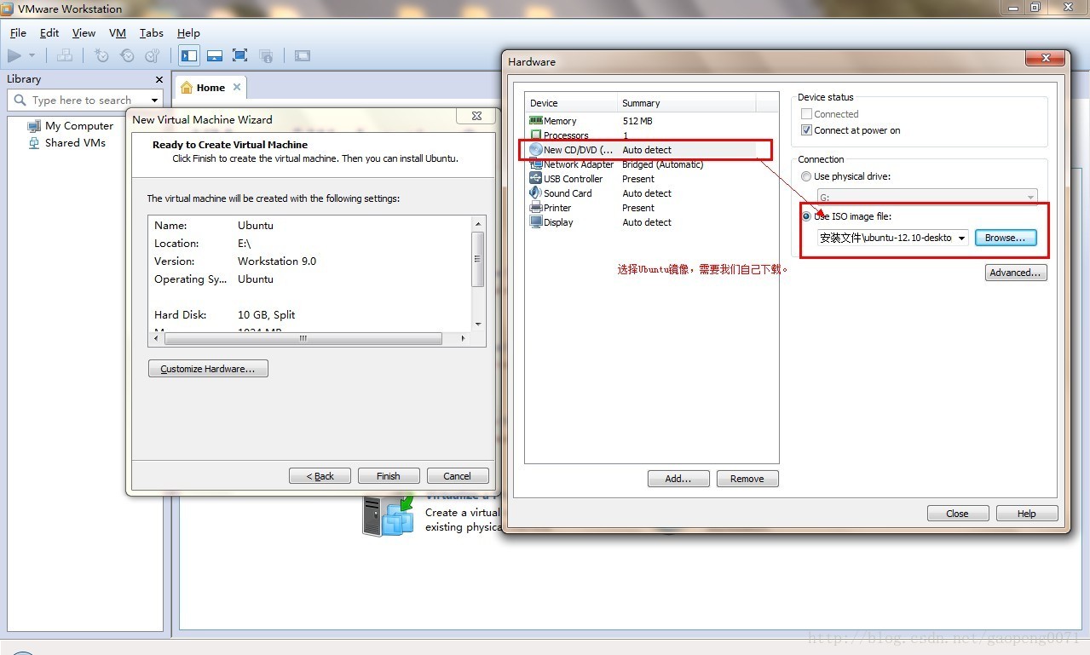Viewport: 1090px width, 655px height.
Task: Open the Library search options dropdown arrow
Action: (155, 100)
